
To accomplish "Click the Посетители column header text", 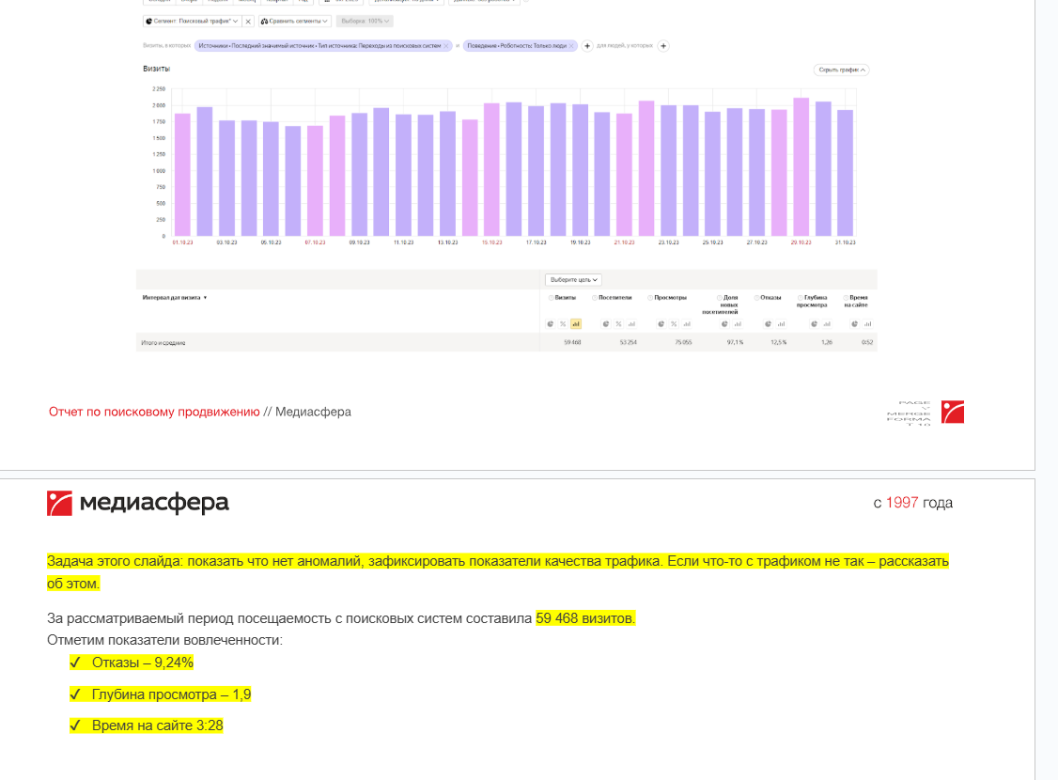I will click(615, 298).
